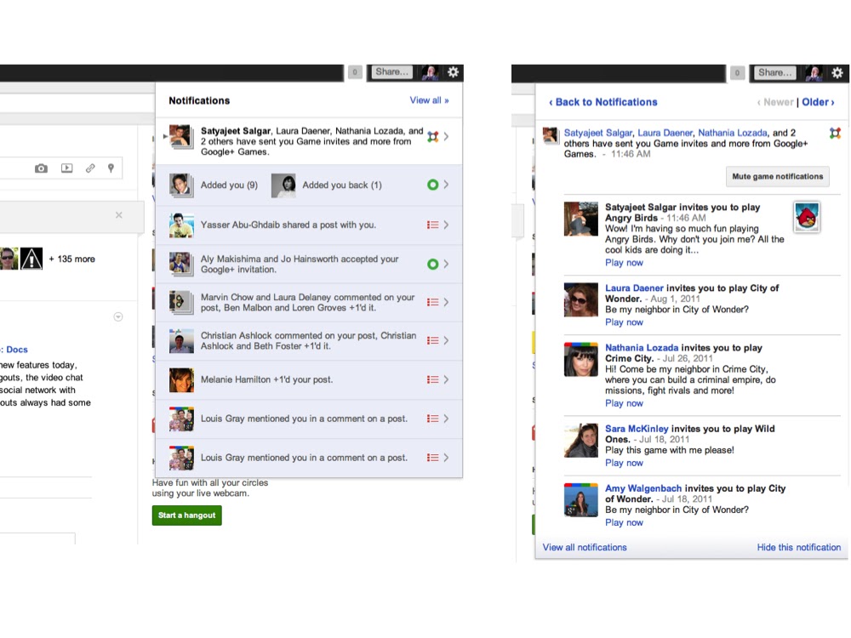Click Older notification link
Screen dimensions: 851x638
[x=818, y=102]
